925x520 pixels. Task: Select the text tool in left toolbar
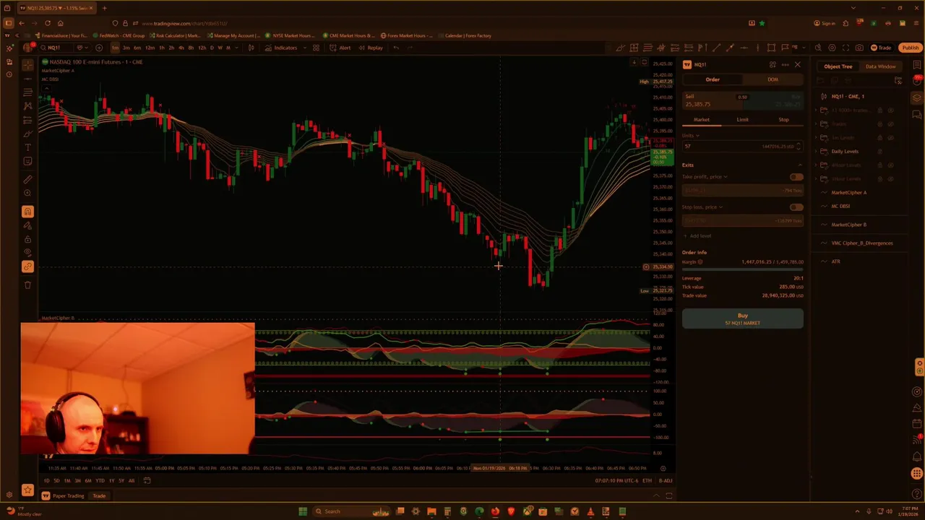27,147
